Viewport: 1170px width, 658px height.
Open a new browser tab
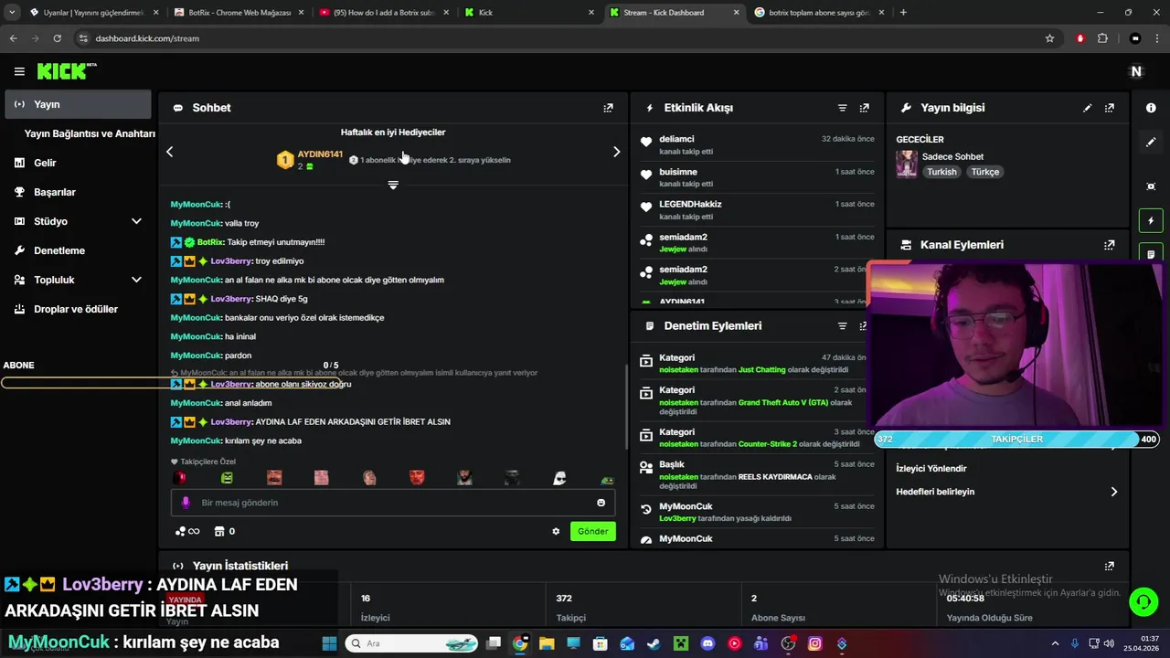[x=903, y=13]
